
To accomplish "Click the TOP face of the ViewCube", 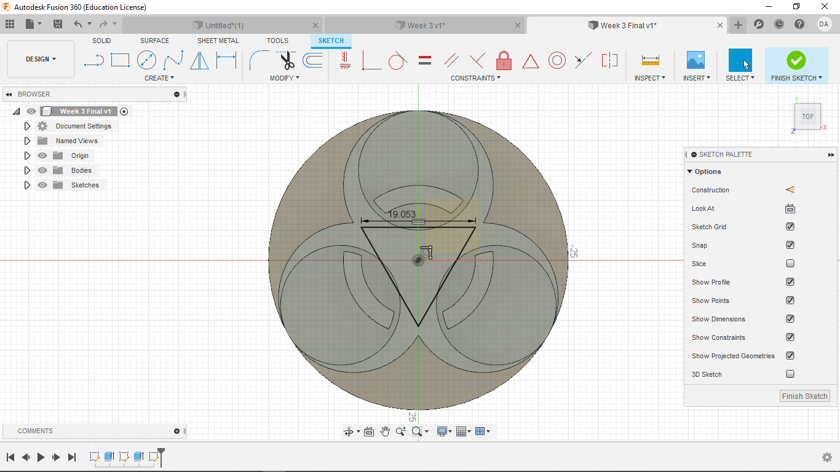I will [x=807, y=116].
